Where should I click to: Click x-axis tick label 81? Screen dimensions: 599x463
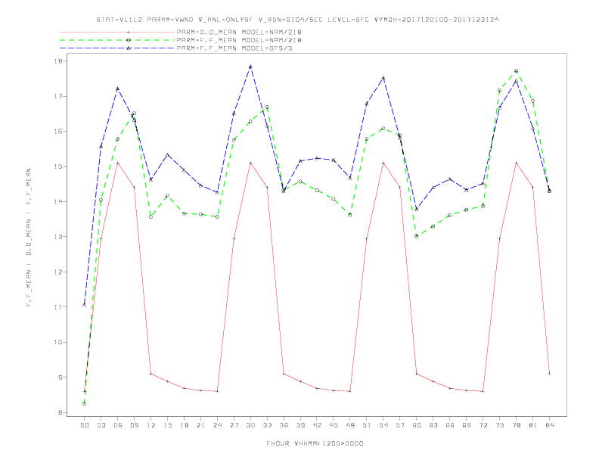pyautogui.click(x=533, y=425)
